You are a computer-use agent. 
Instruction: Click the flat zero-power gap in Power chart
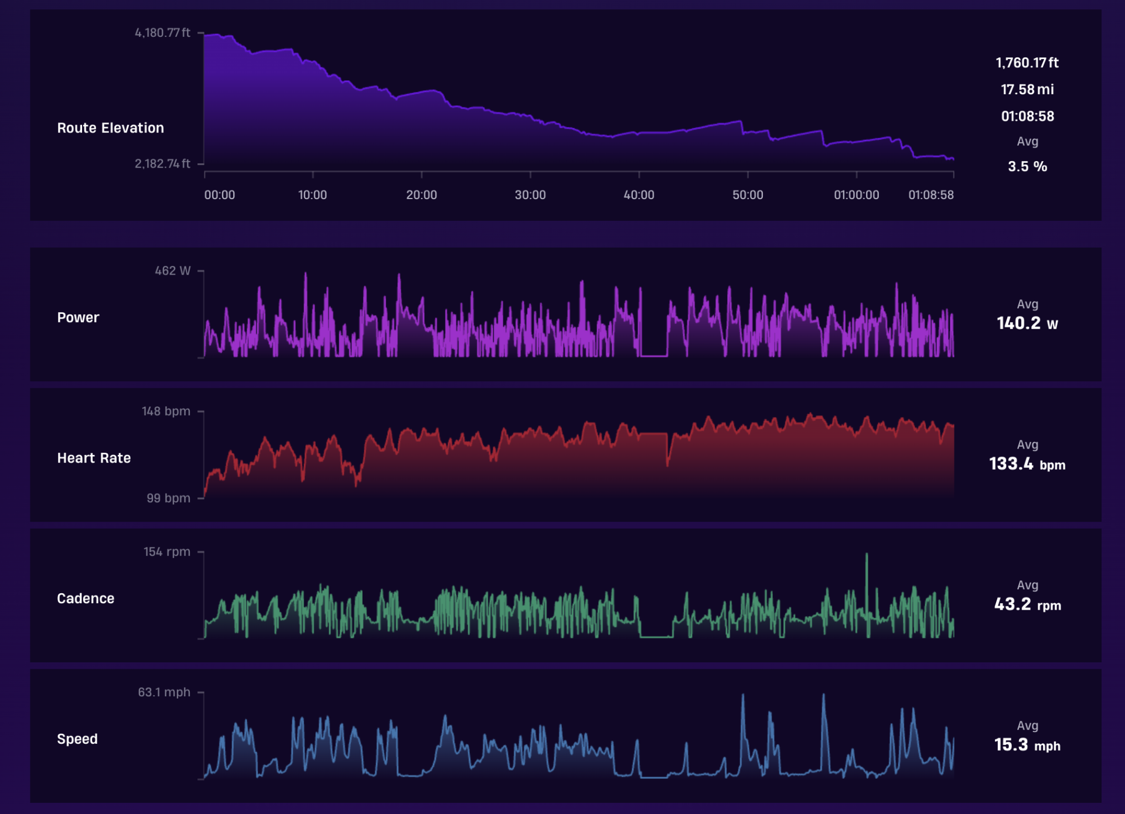coord(654,355)
